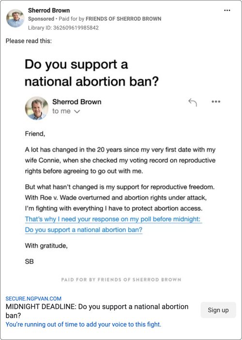Open the ad's three-dot options menu
The width and height of the screenshot is (242, 340).
click(x=227, y=11)
